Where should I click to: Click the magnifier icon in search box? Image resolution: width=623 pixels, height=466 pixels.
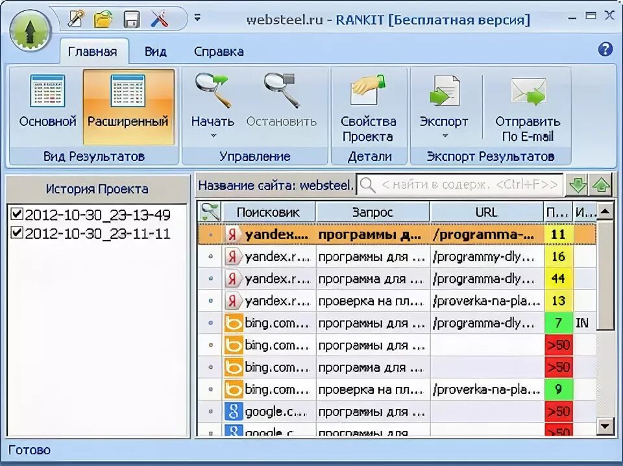tap(367, 185)
